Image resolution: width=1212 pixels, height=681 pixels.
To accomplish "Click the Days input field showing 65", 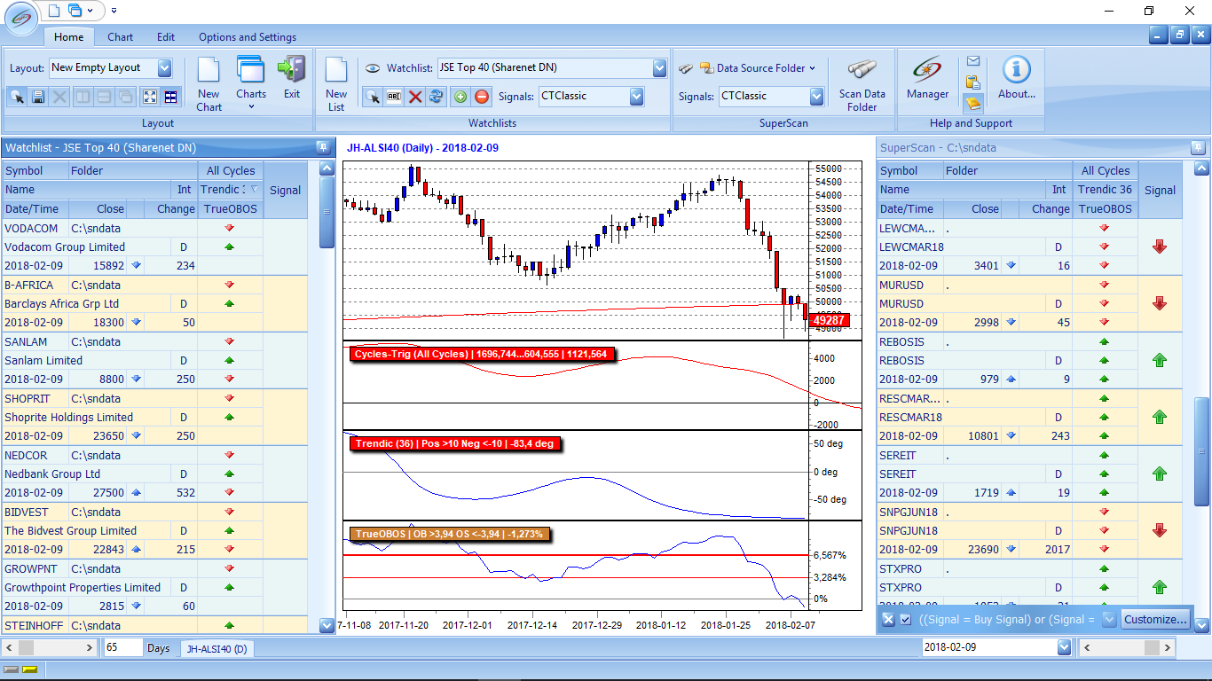I will (123, 648).
